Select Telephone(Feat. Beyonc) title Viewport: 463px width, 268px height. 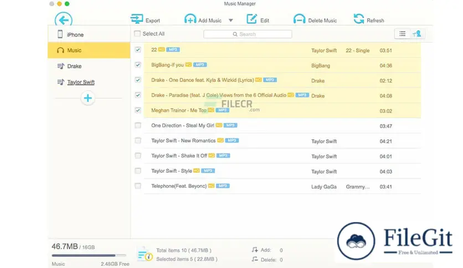[x=179, y=186]
